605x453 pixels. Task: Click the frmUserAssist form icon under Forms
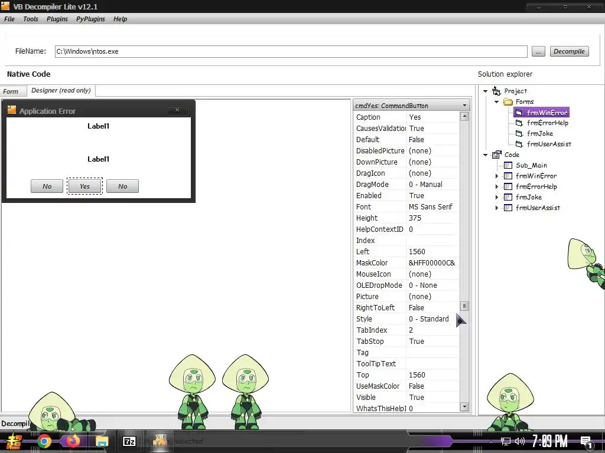click(x=519, y=144)
